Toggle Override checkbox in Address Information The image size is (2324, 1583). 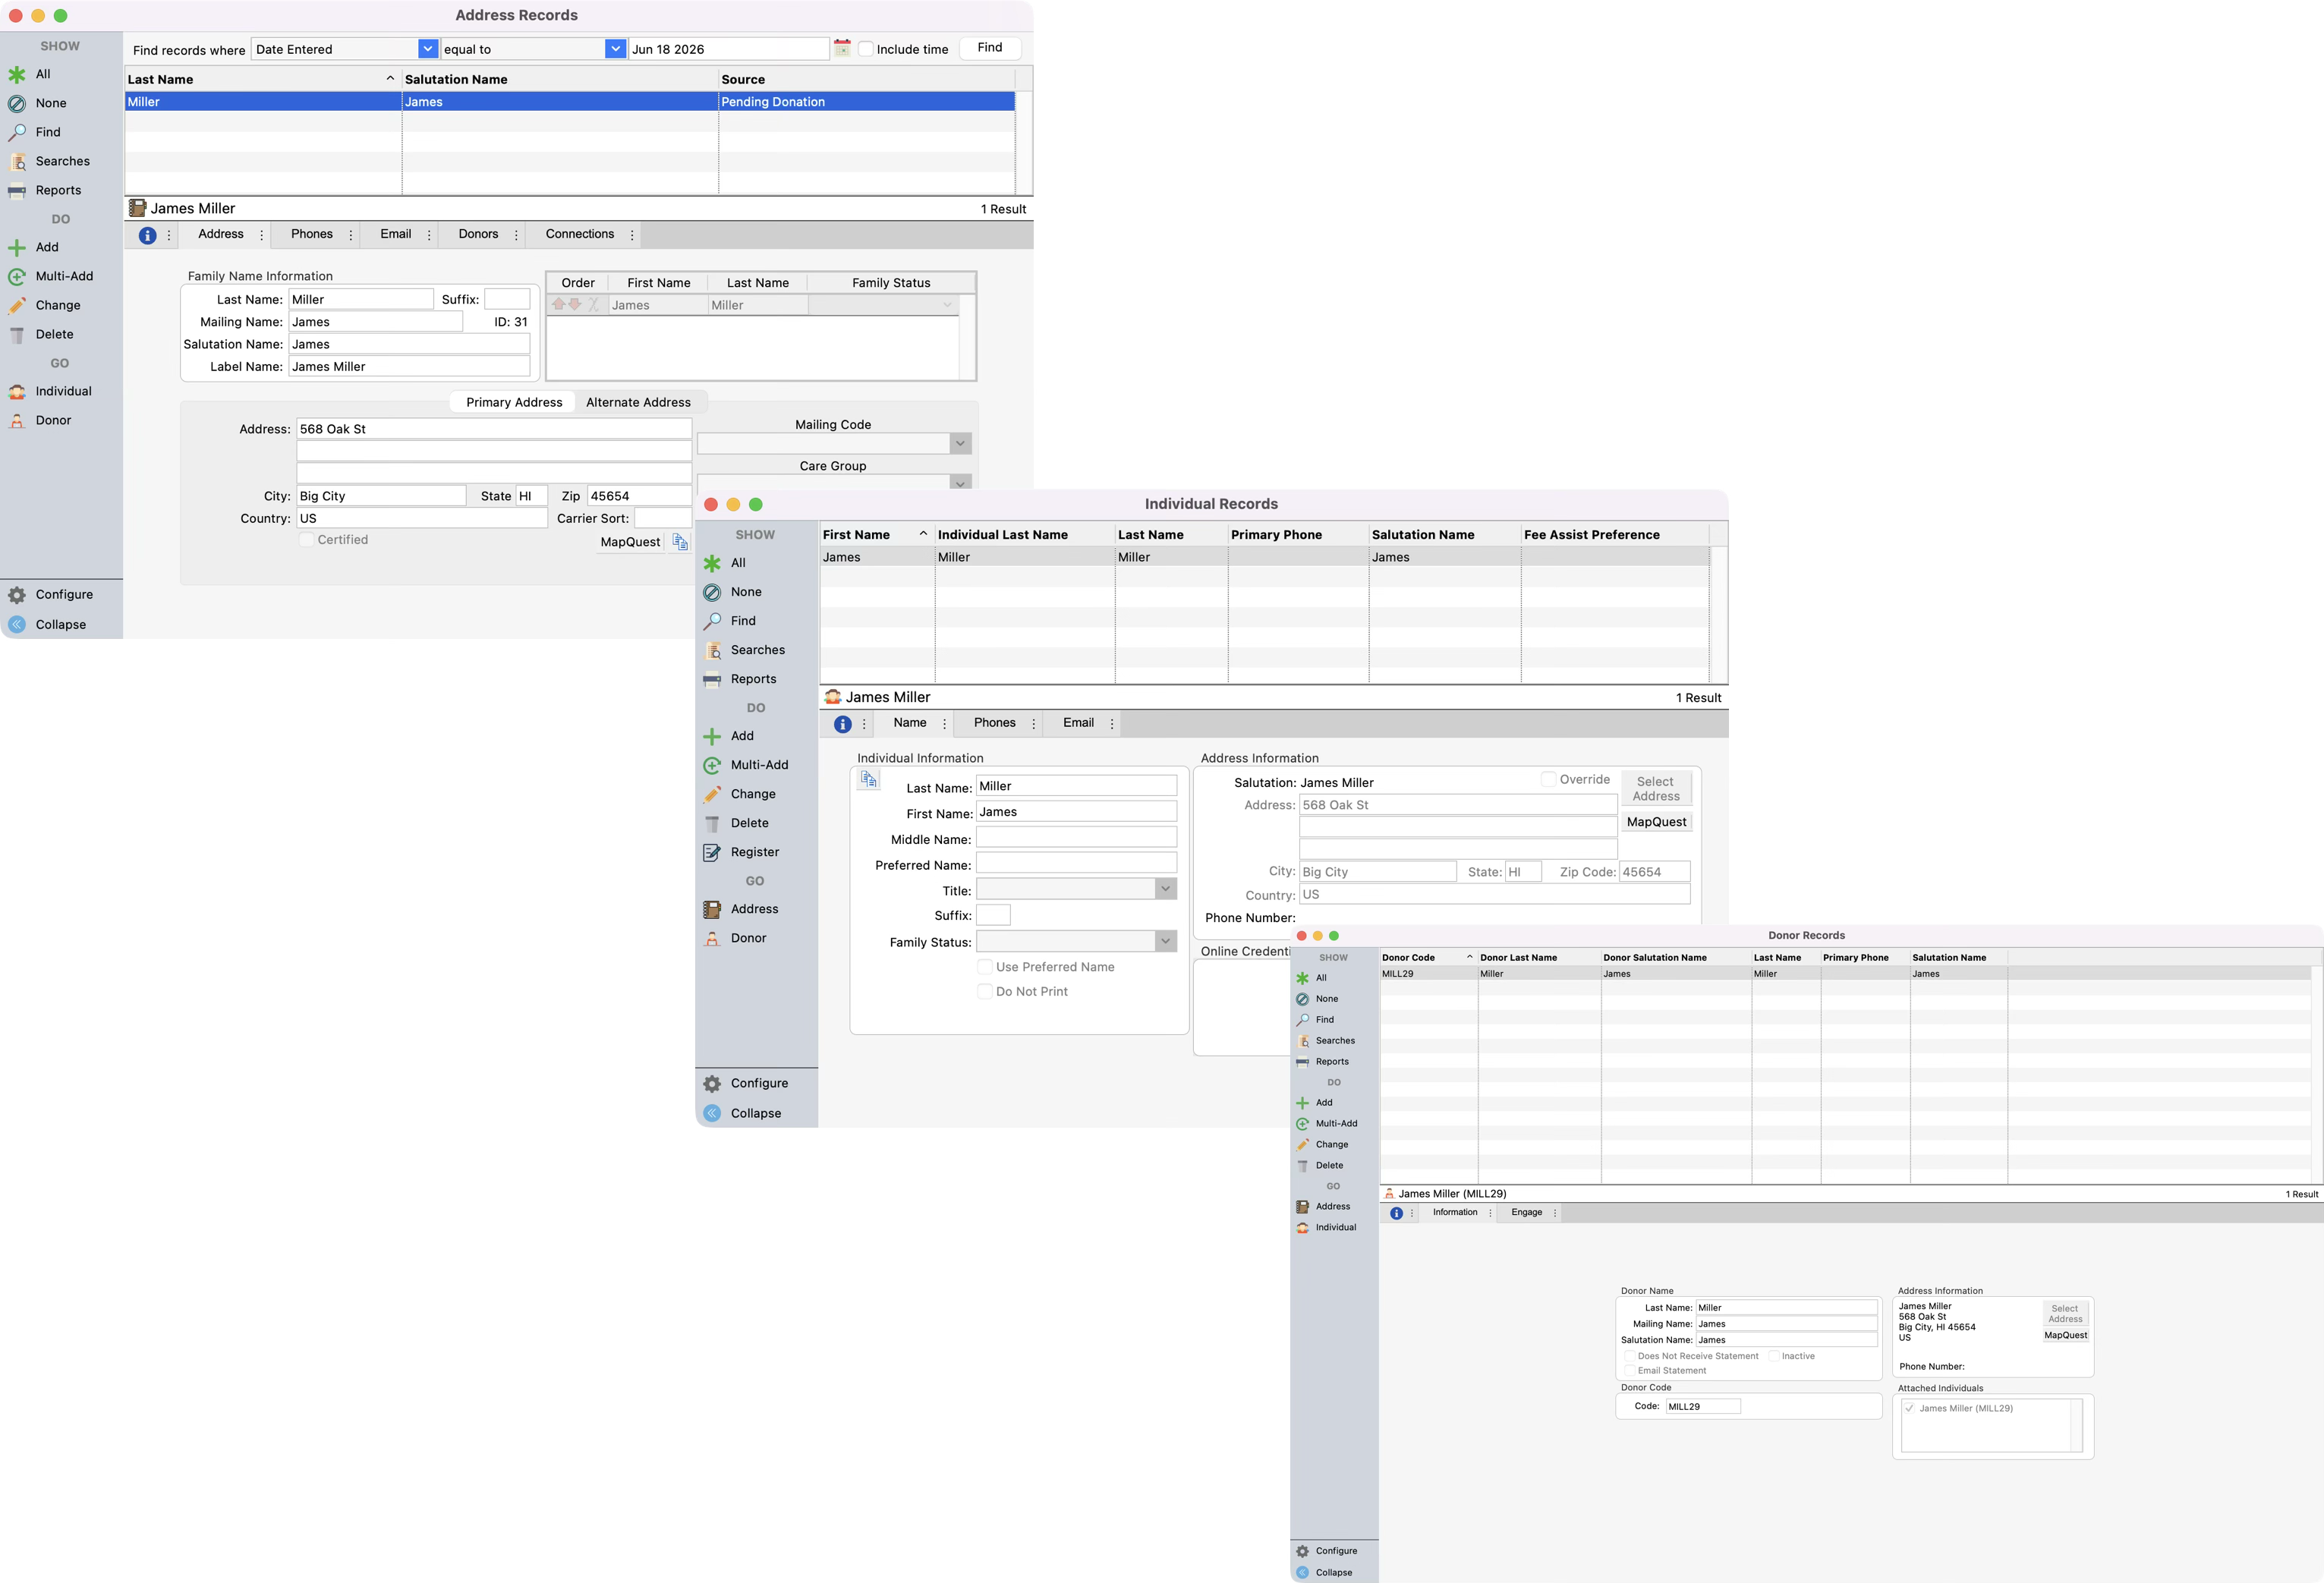point(1548,779)
